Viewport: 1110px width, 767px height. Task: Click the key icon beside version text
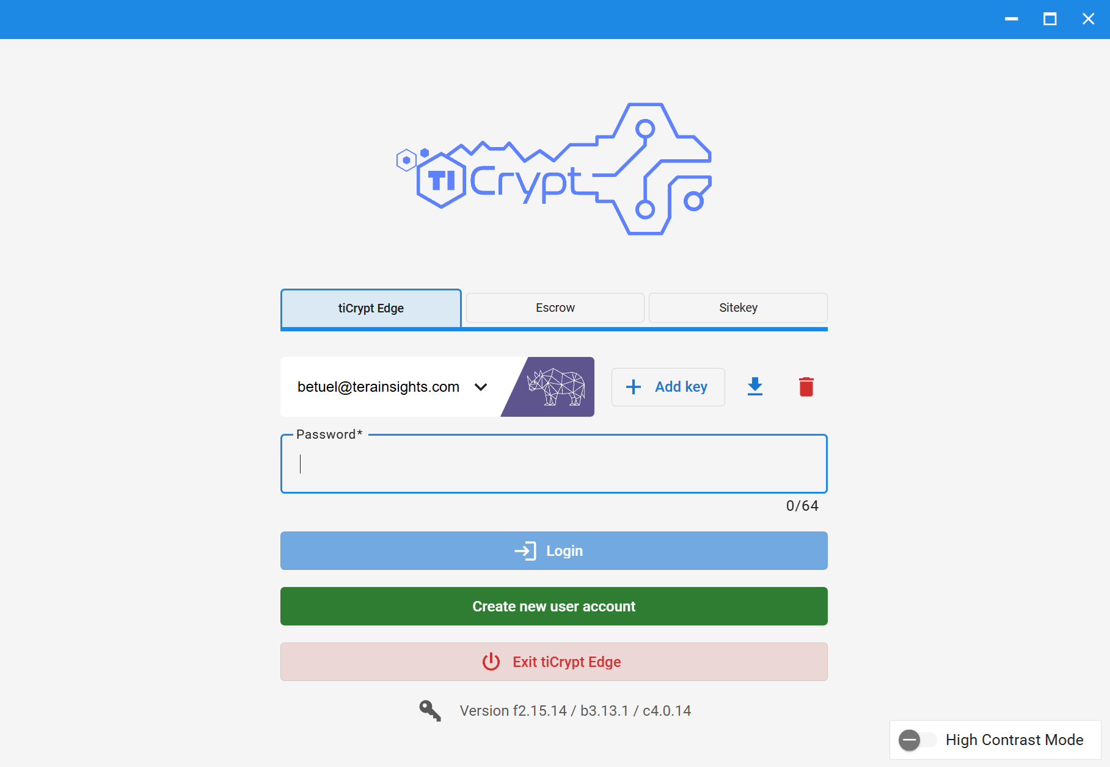(430, 710)
